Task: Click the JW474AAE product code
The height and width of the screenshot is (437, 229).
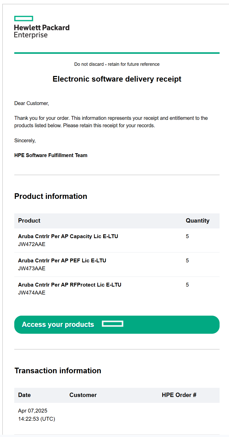Action: tap(32, 293)
